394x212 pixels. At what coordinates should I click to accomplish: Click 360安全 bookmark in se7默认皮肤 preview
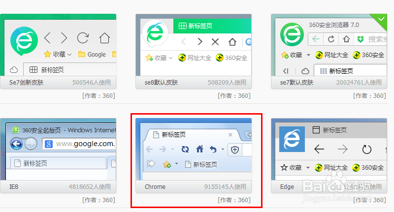tap(368, 55)
